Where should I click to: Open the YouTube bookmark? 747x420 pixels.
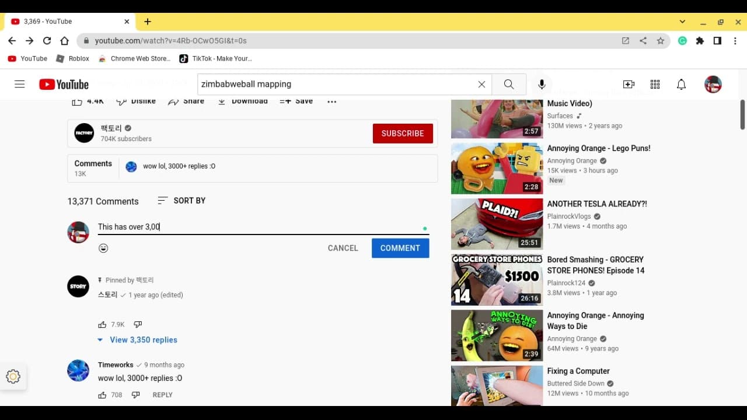coord(27,58)
